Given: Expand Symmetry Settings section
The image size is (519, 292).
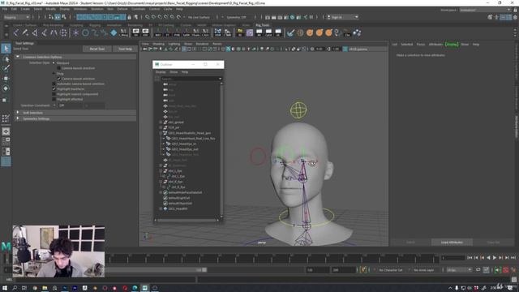Looking at the screenshot, I should tap(75, 118).
